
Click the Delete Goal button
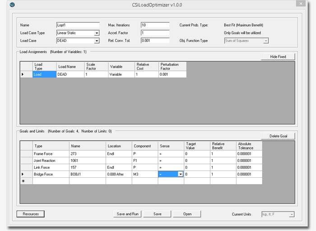pos(278,136)
